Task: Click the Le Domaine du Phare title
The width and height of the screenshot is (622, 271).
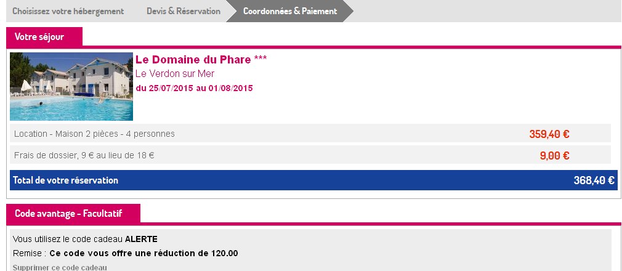Action: click(193, 60)
